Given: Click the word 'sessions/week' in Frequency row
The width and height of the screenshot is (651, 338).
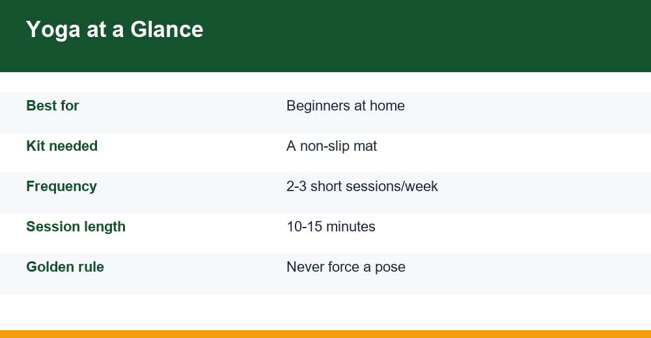Looking at the screenshot, I should click(391, 186).
